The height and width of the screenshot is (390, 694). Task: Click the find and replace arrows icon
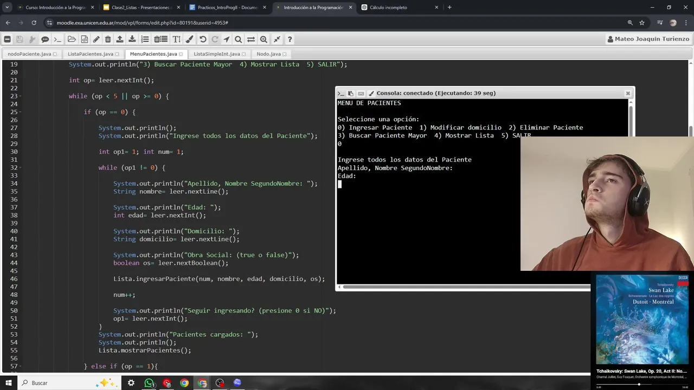(x=251, y=39)
